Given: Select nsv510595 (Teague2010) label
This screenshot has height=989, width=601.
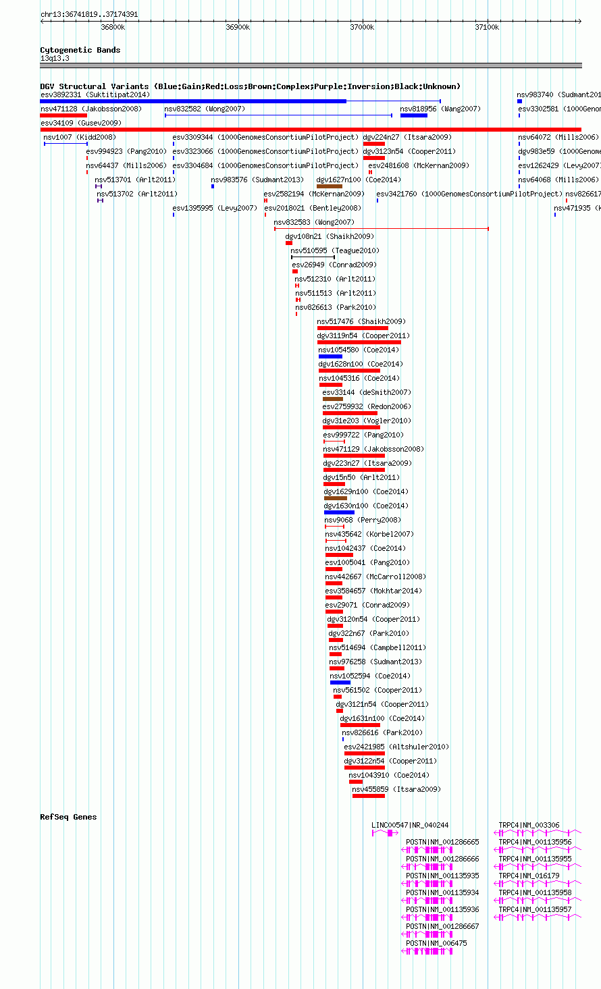Looking at the screenshot, I should [x=335, y=251].
